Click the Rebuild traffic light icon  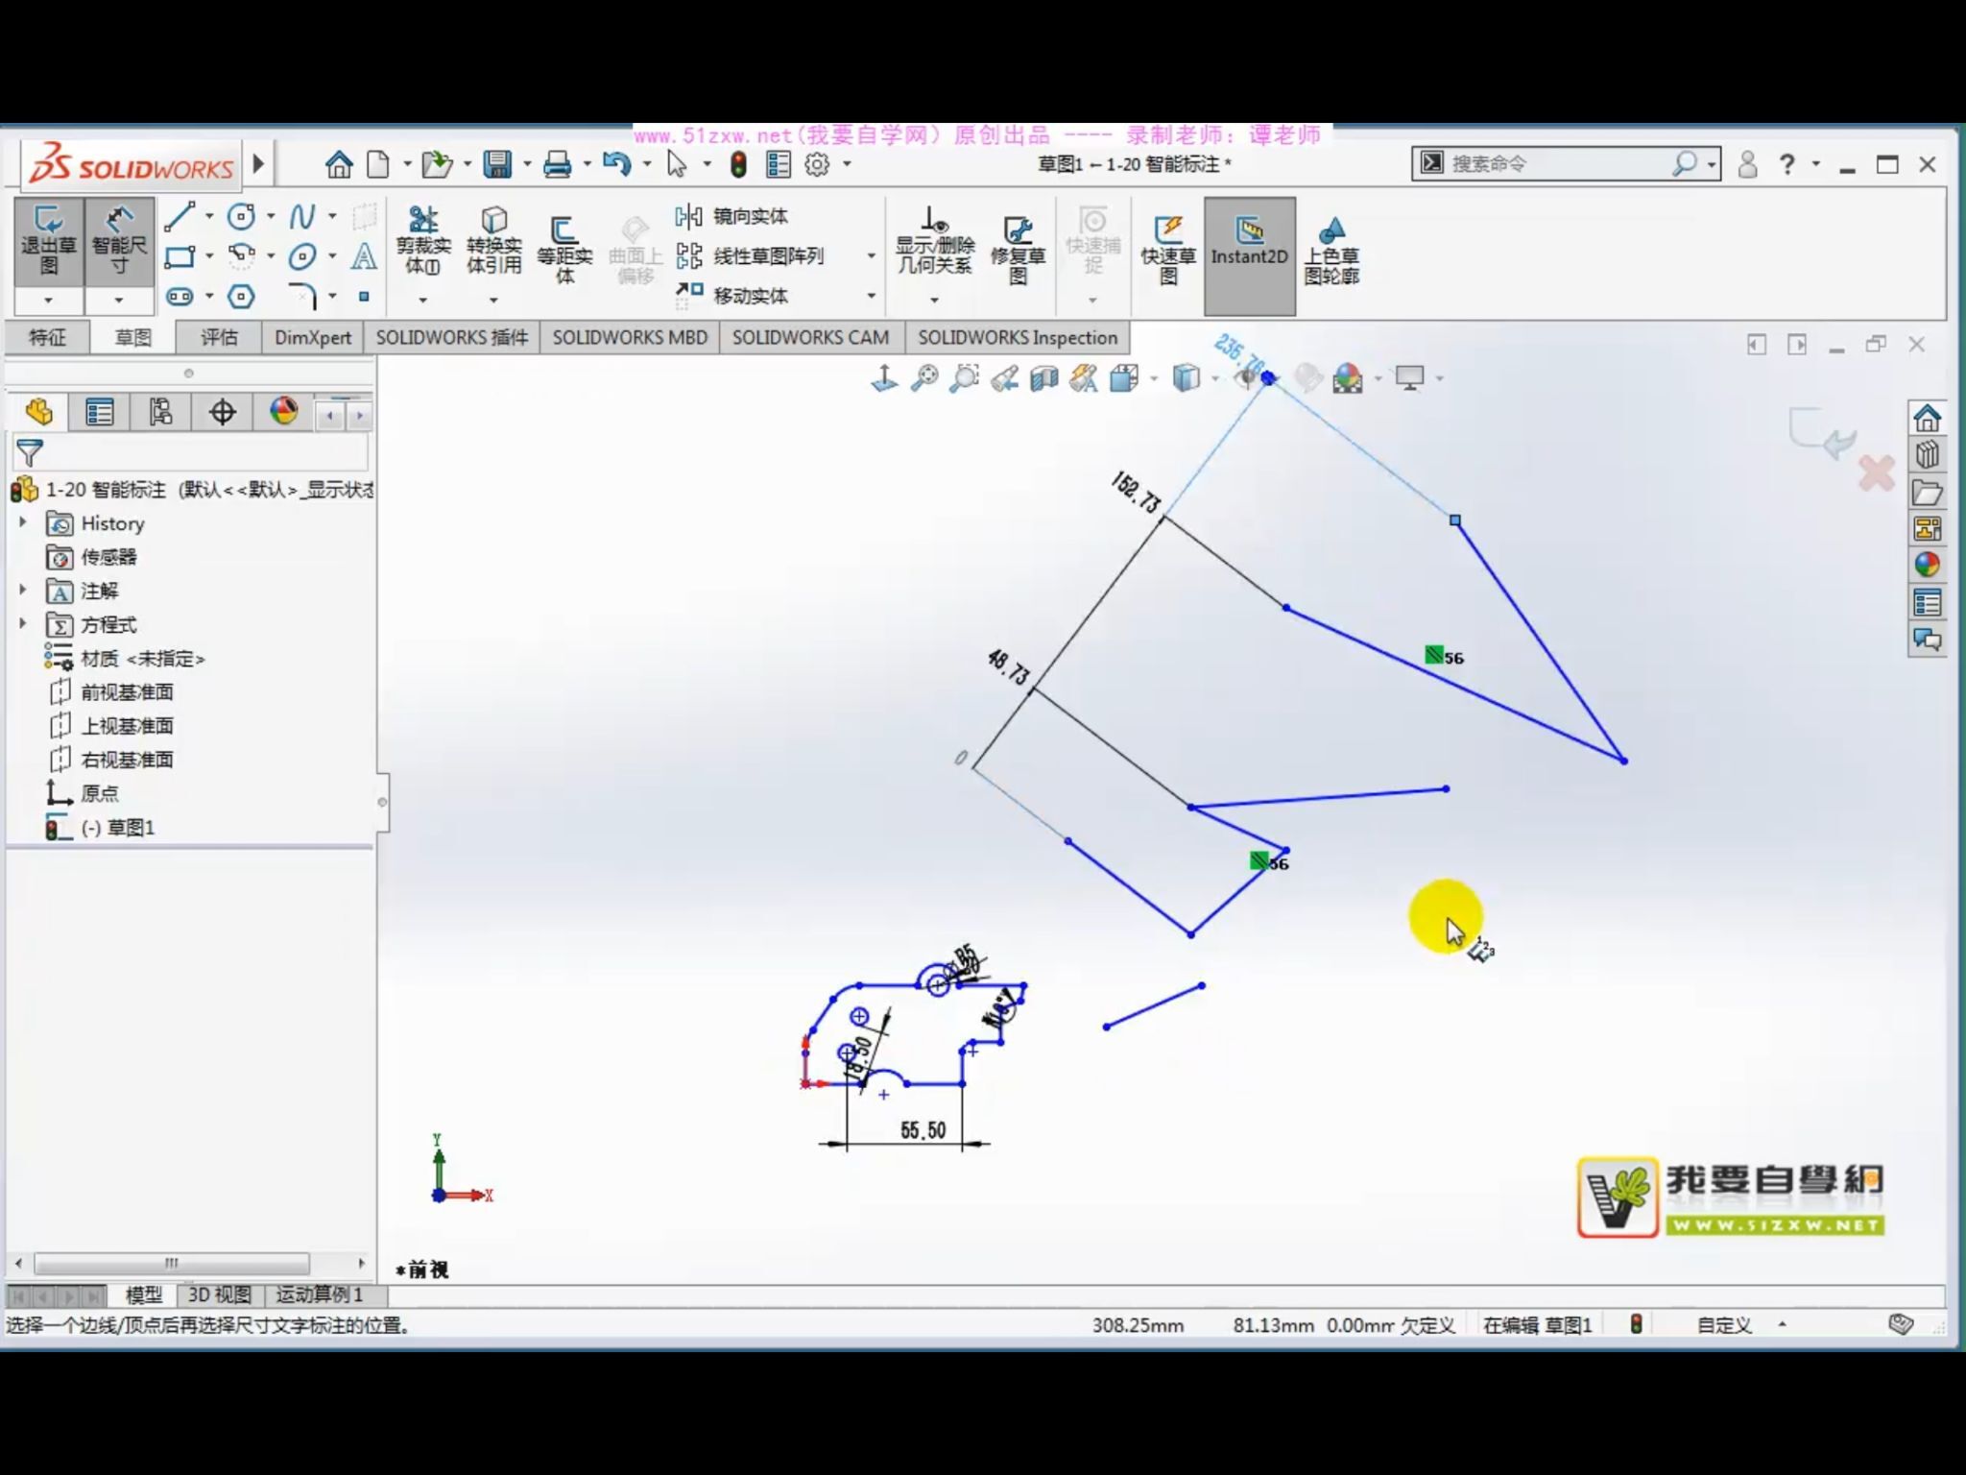[738, 164]
